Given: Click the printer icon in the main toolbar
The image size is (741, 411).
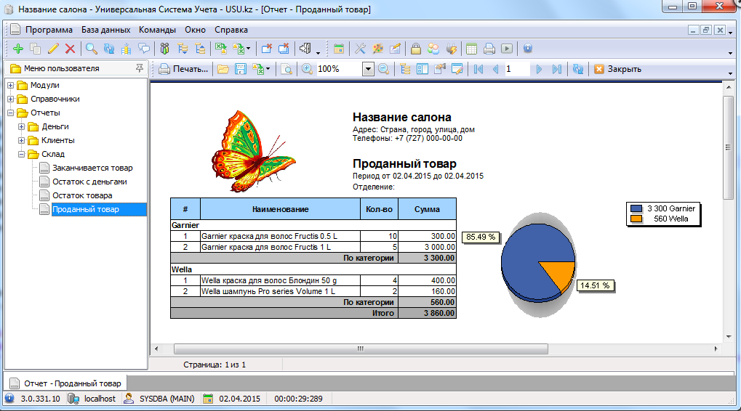Looking at the screenshot, I should (x=489, y=49).
